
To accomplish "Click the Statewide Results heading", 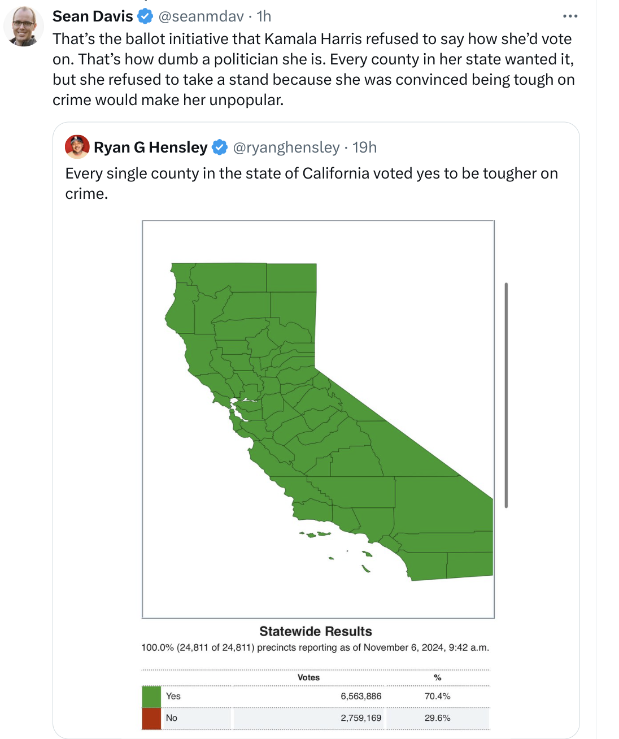I will point(316,632).
